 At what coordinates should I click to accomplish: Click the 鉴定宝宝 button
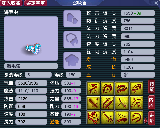tap(36, 3)
